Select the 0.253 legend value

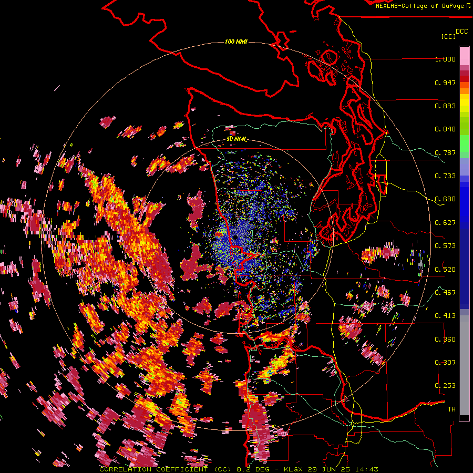445,386
